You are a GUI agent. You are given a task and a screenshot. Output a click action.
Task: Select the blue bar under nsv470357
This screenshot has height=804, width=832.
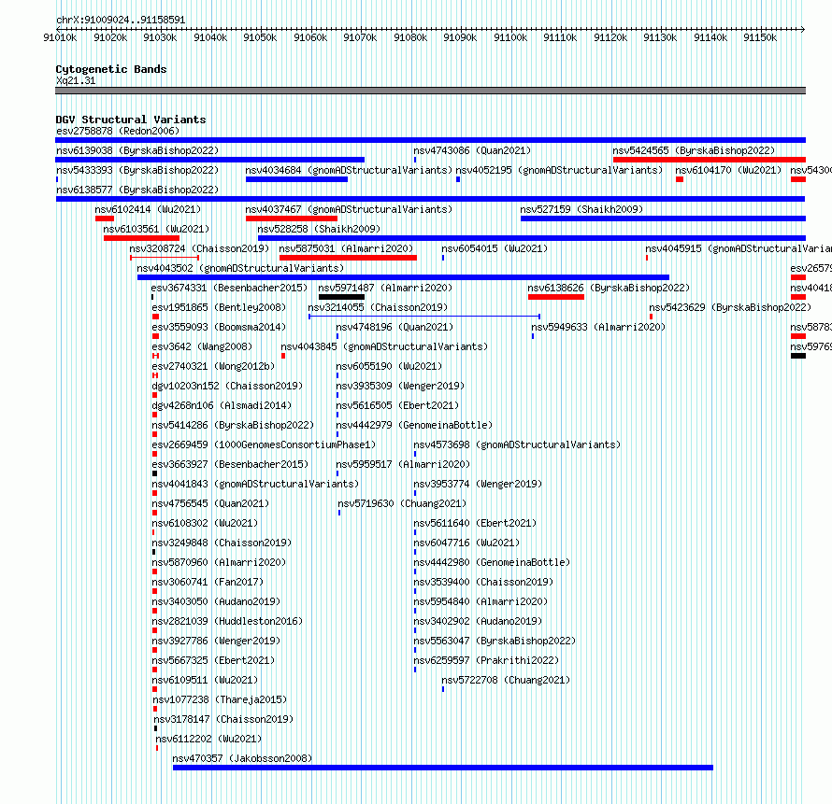(443, 768)
